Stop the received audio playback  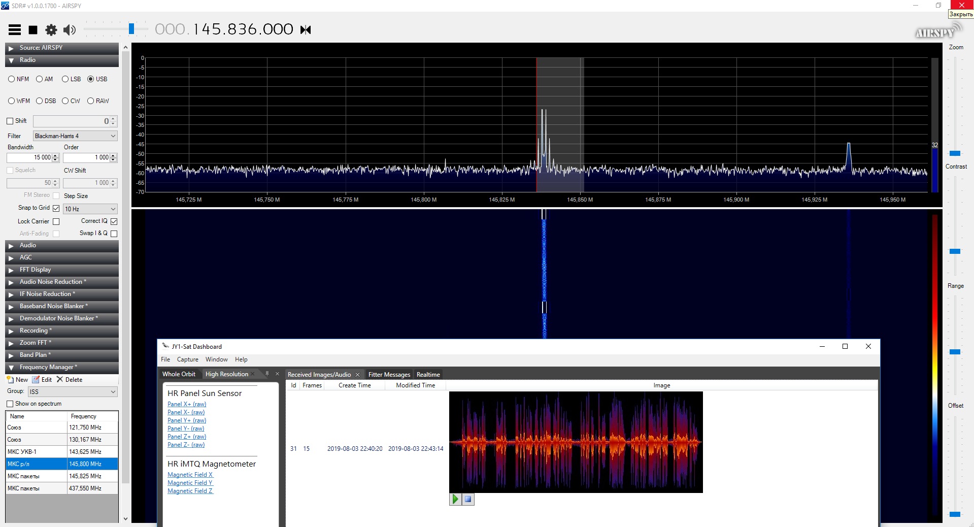coord(468,499)
